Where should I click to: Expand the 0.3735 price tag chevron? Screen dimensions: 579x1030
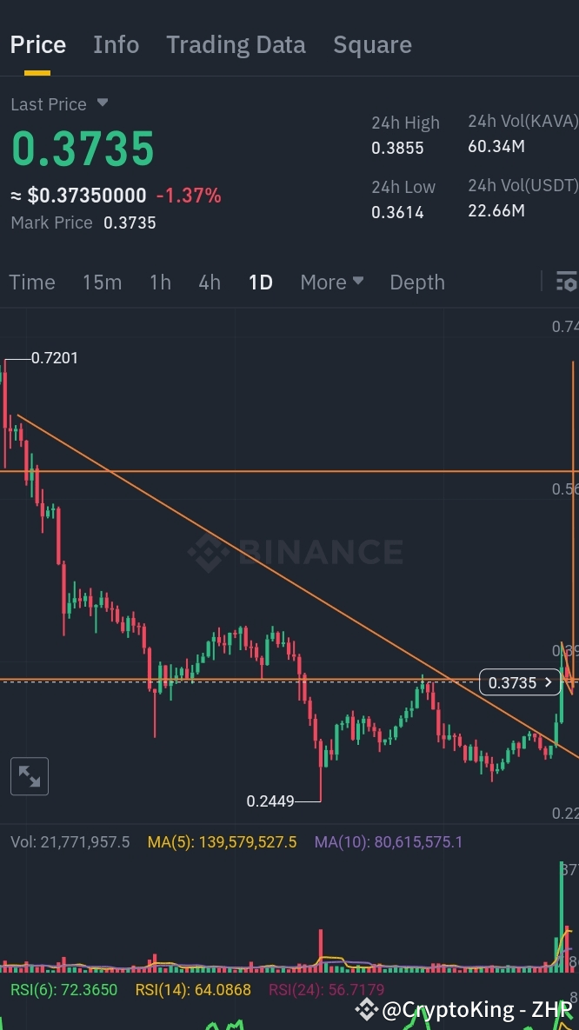coord(549,682)
